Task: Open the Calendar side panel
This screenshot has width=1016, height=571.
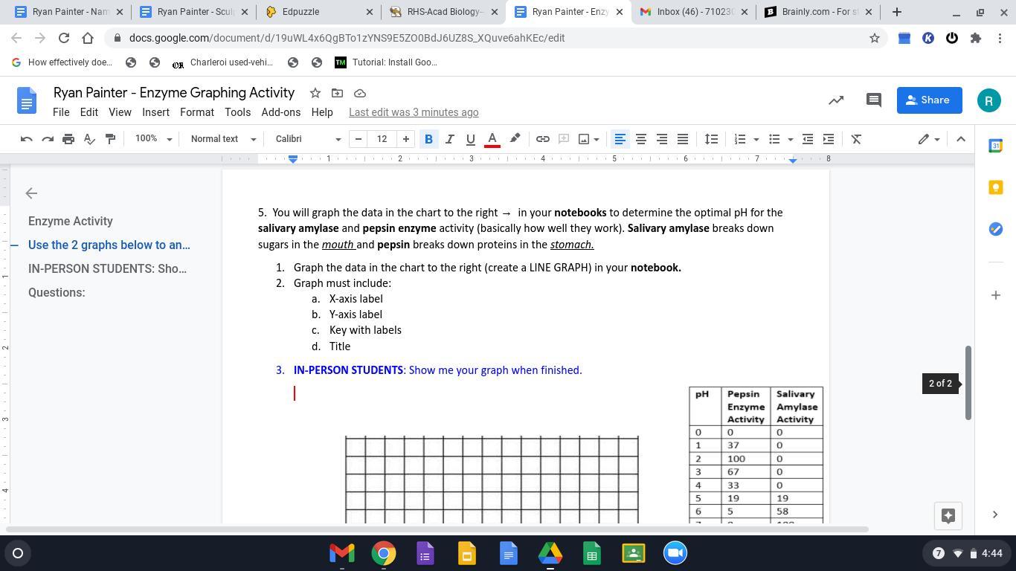Action: tap(996, 146)
